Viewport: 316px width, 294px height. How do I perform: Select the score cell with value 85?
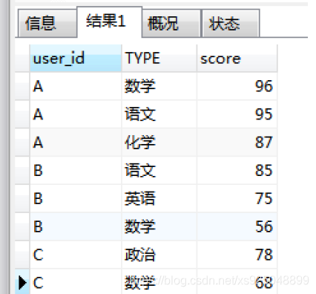[237, 170]
